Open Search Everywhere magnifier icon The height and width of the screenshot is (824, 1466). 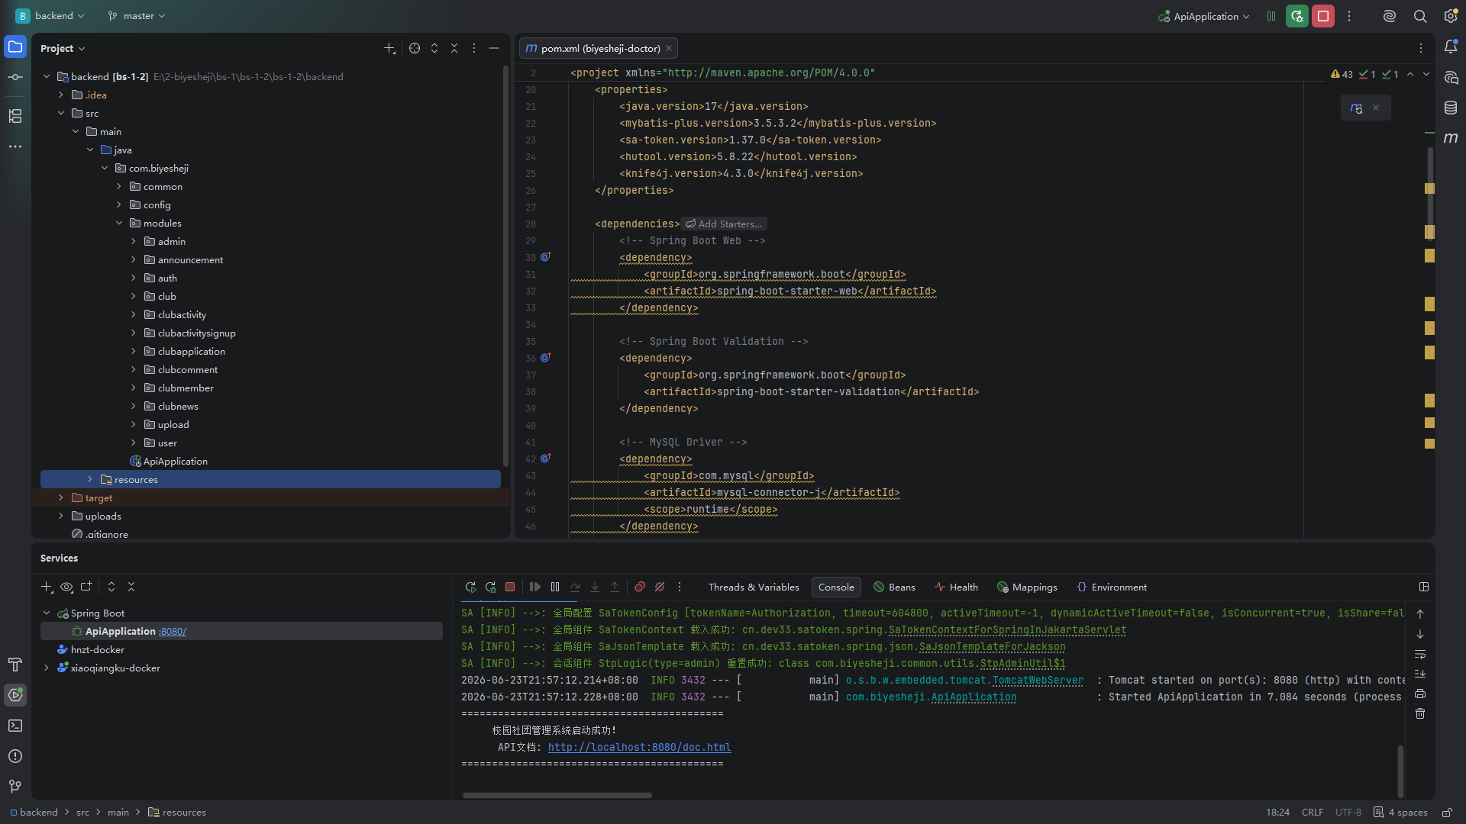(1420, 16)
